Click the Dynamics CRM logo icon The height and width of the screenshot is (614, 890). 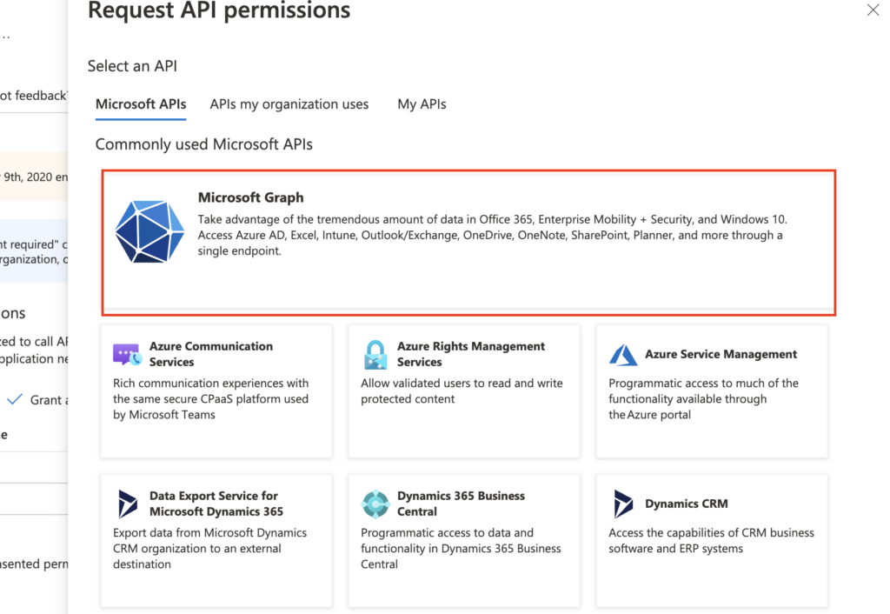[x=623, y=504]
